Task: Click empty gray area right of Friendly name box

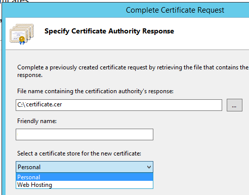Action: [x=201, y=135]
